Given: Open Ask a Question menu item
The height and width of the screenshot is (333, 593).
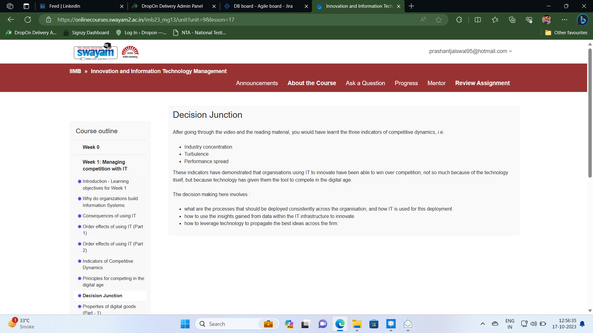Looking at the screenshot, I should [365, 83].
